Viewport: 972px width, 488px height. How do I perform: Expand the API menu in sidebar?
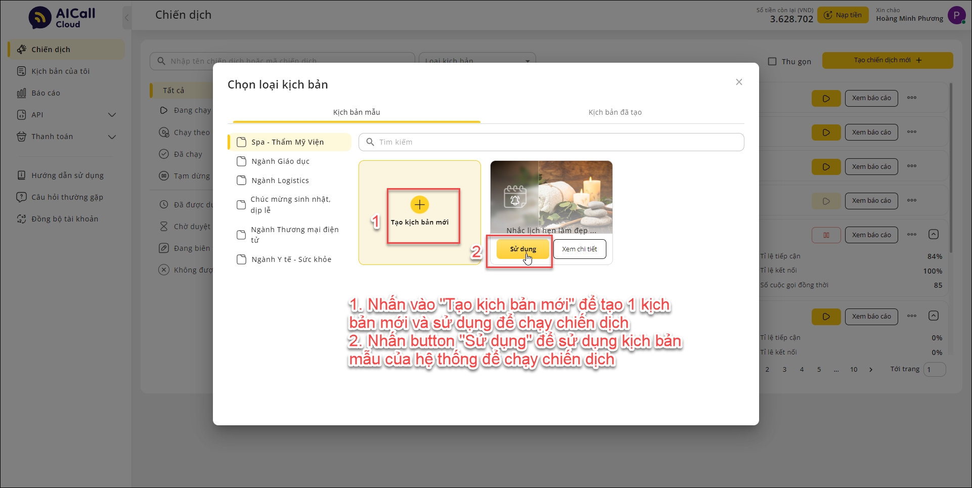point(112,115)
